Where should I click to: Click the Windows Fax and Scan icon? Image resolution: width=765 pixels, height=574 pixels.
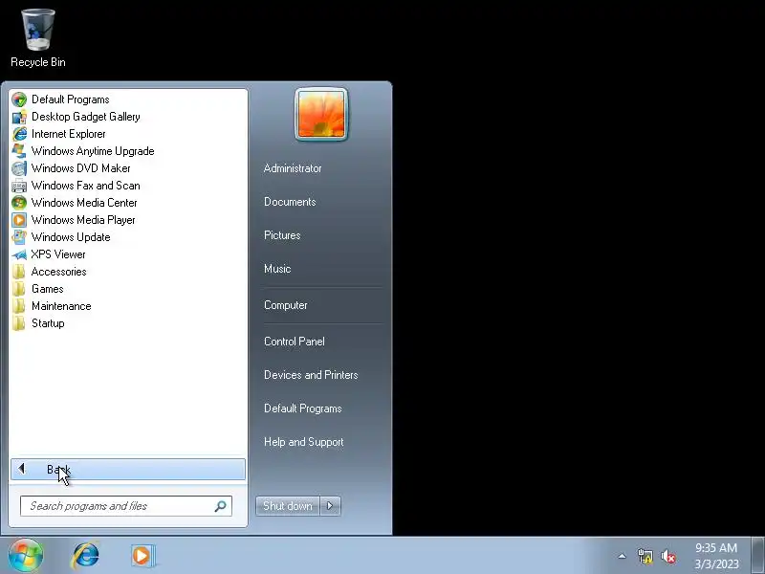[19, 186]
